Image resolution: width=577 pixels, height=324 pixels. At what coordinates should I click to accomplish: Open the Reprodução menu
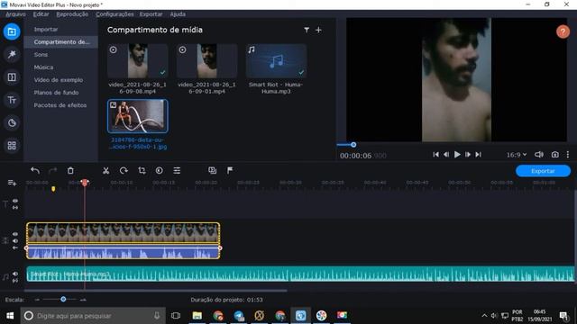72,14
